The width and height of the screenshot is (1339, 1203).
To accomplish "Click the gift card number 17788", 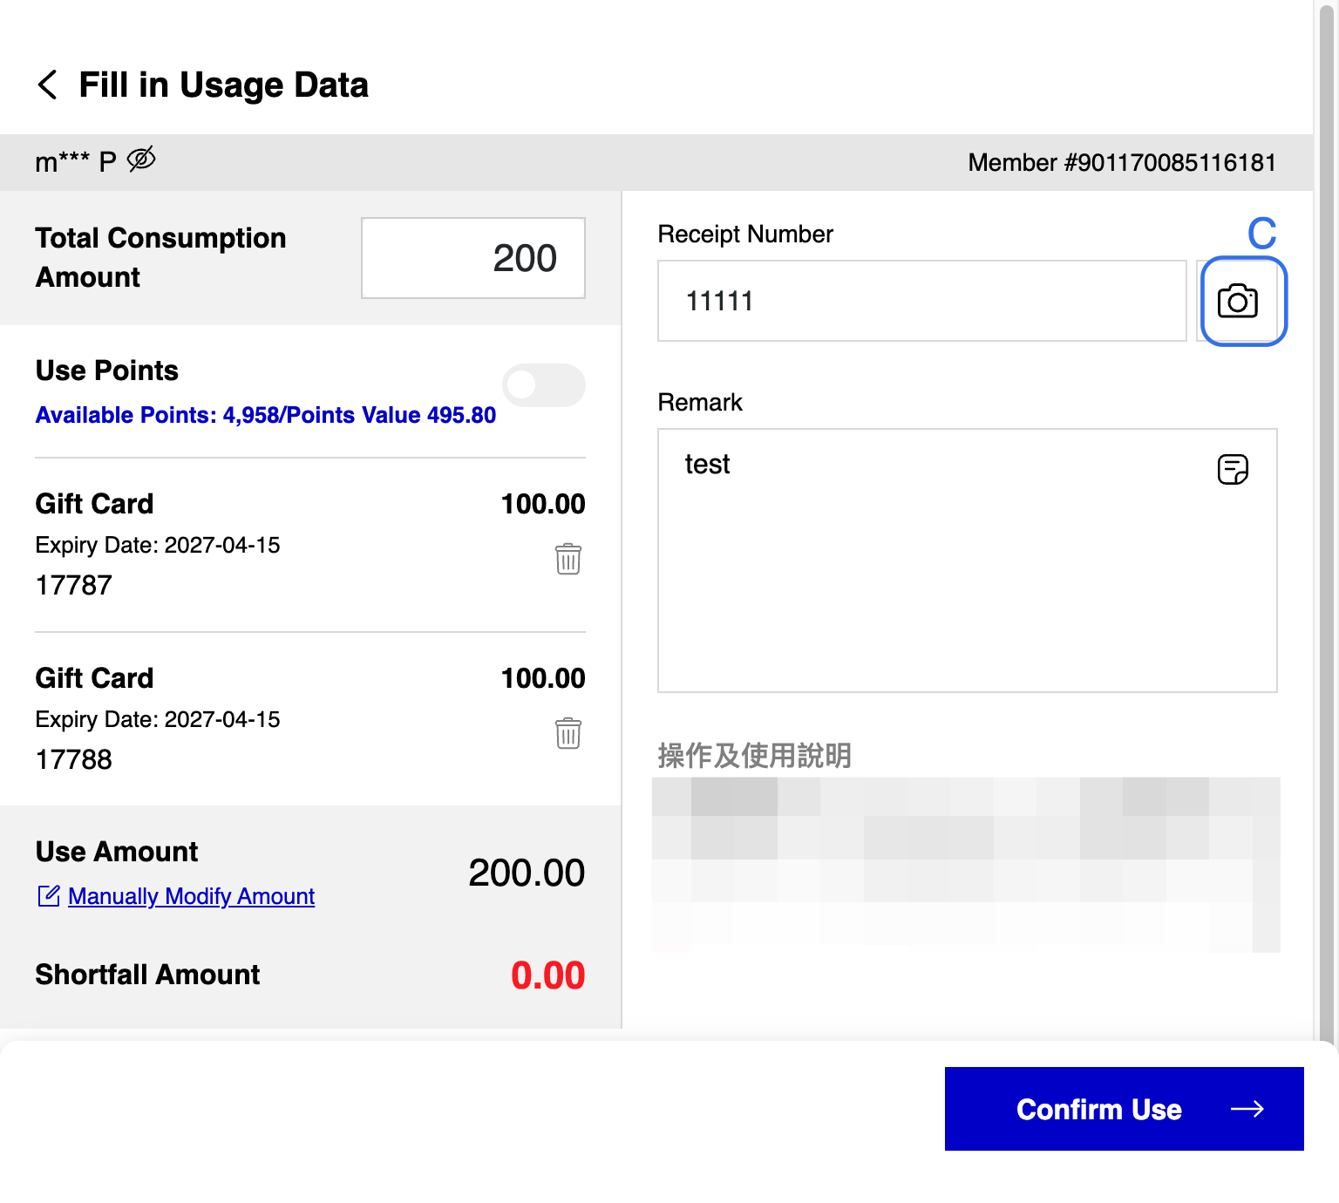I will coord(74,759).
